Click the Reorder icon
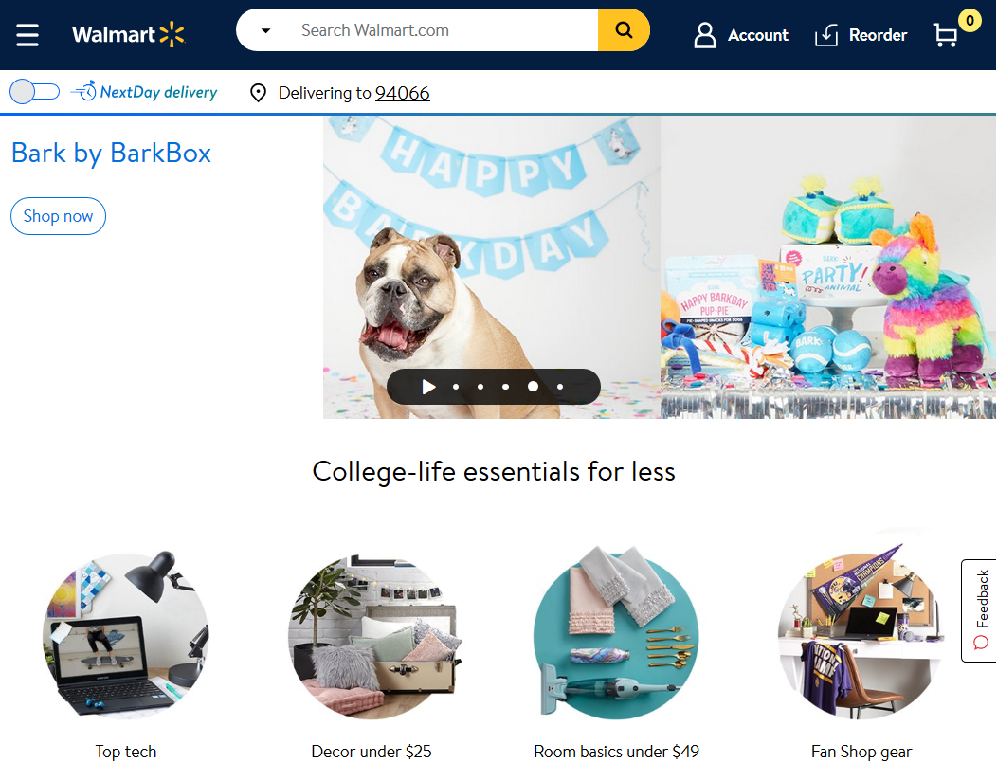 [826, 35]
